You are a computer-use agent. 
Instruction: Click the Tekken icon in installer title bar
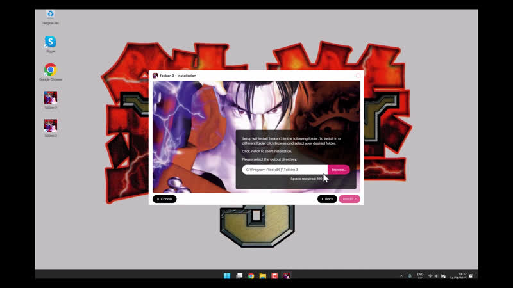(155, 76)
